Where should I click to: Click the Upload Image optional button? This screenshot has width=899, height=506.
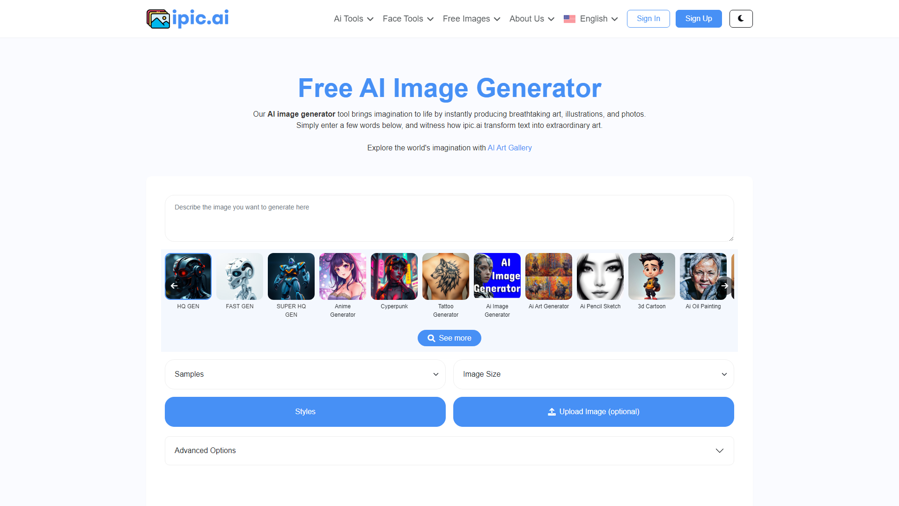pyautogui.click(x=593, y=411)
